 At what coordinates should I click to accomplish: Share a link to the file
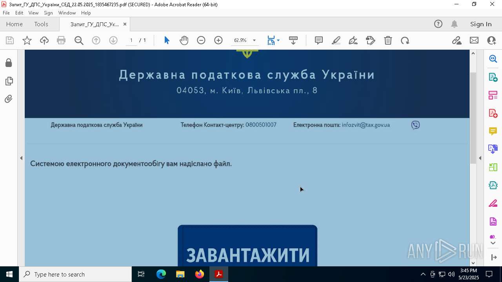coord(457,40)
